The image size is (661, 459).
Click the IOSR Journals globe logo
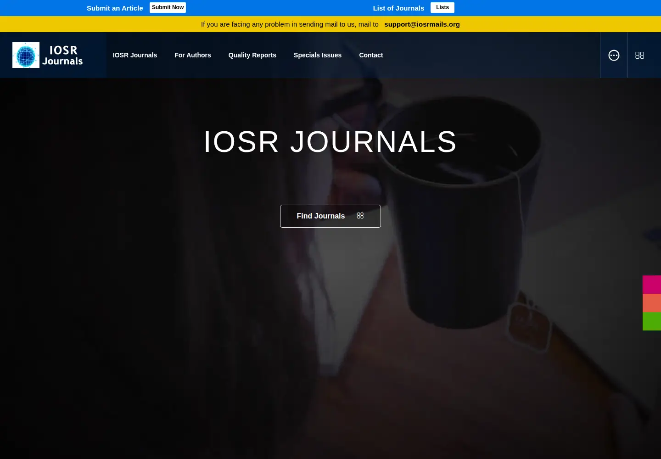pyautogui.click(x=48, y=55)
